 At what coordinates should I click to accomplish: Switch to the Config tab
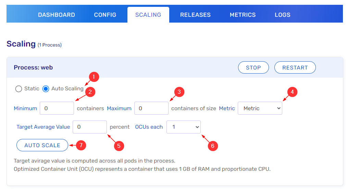105,15
